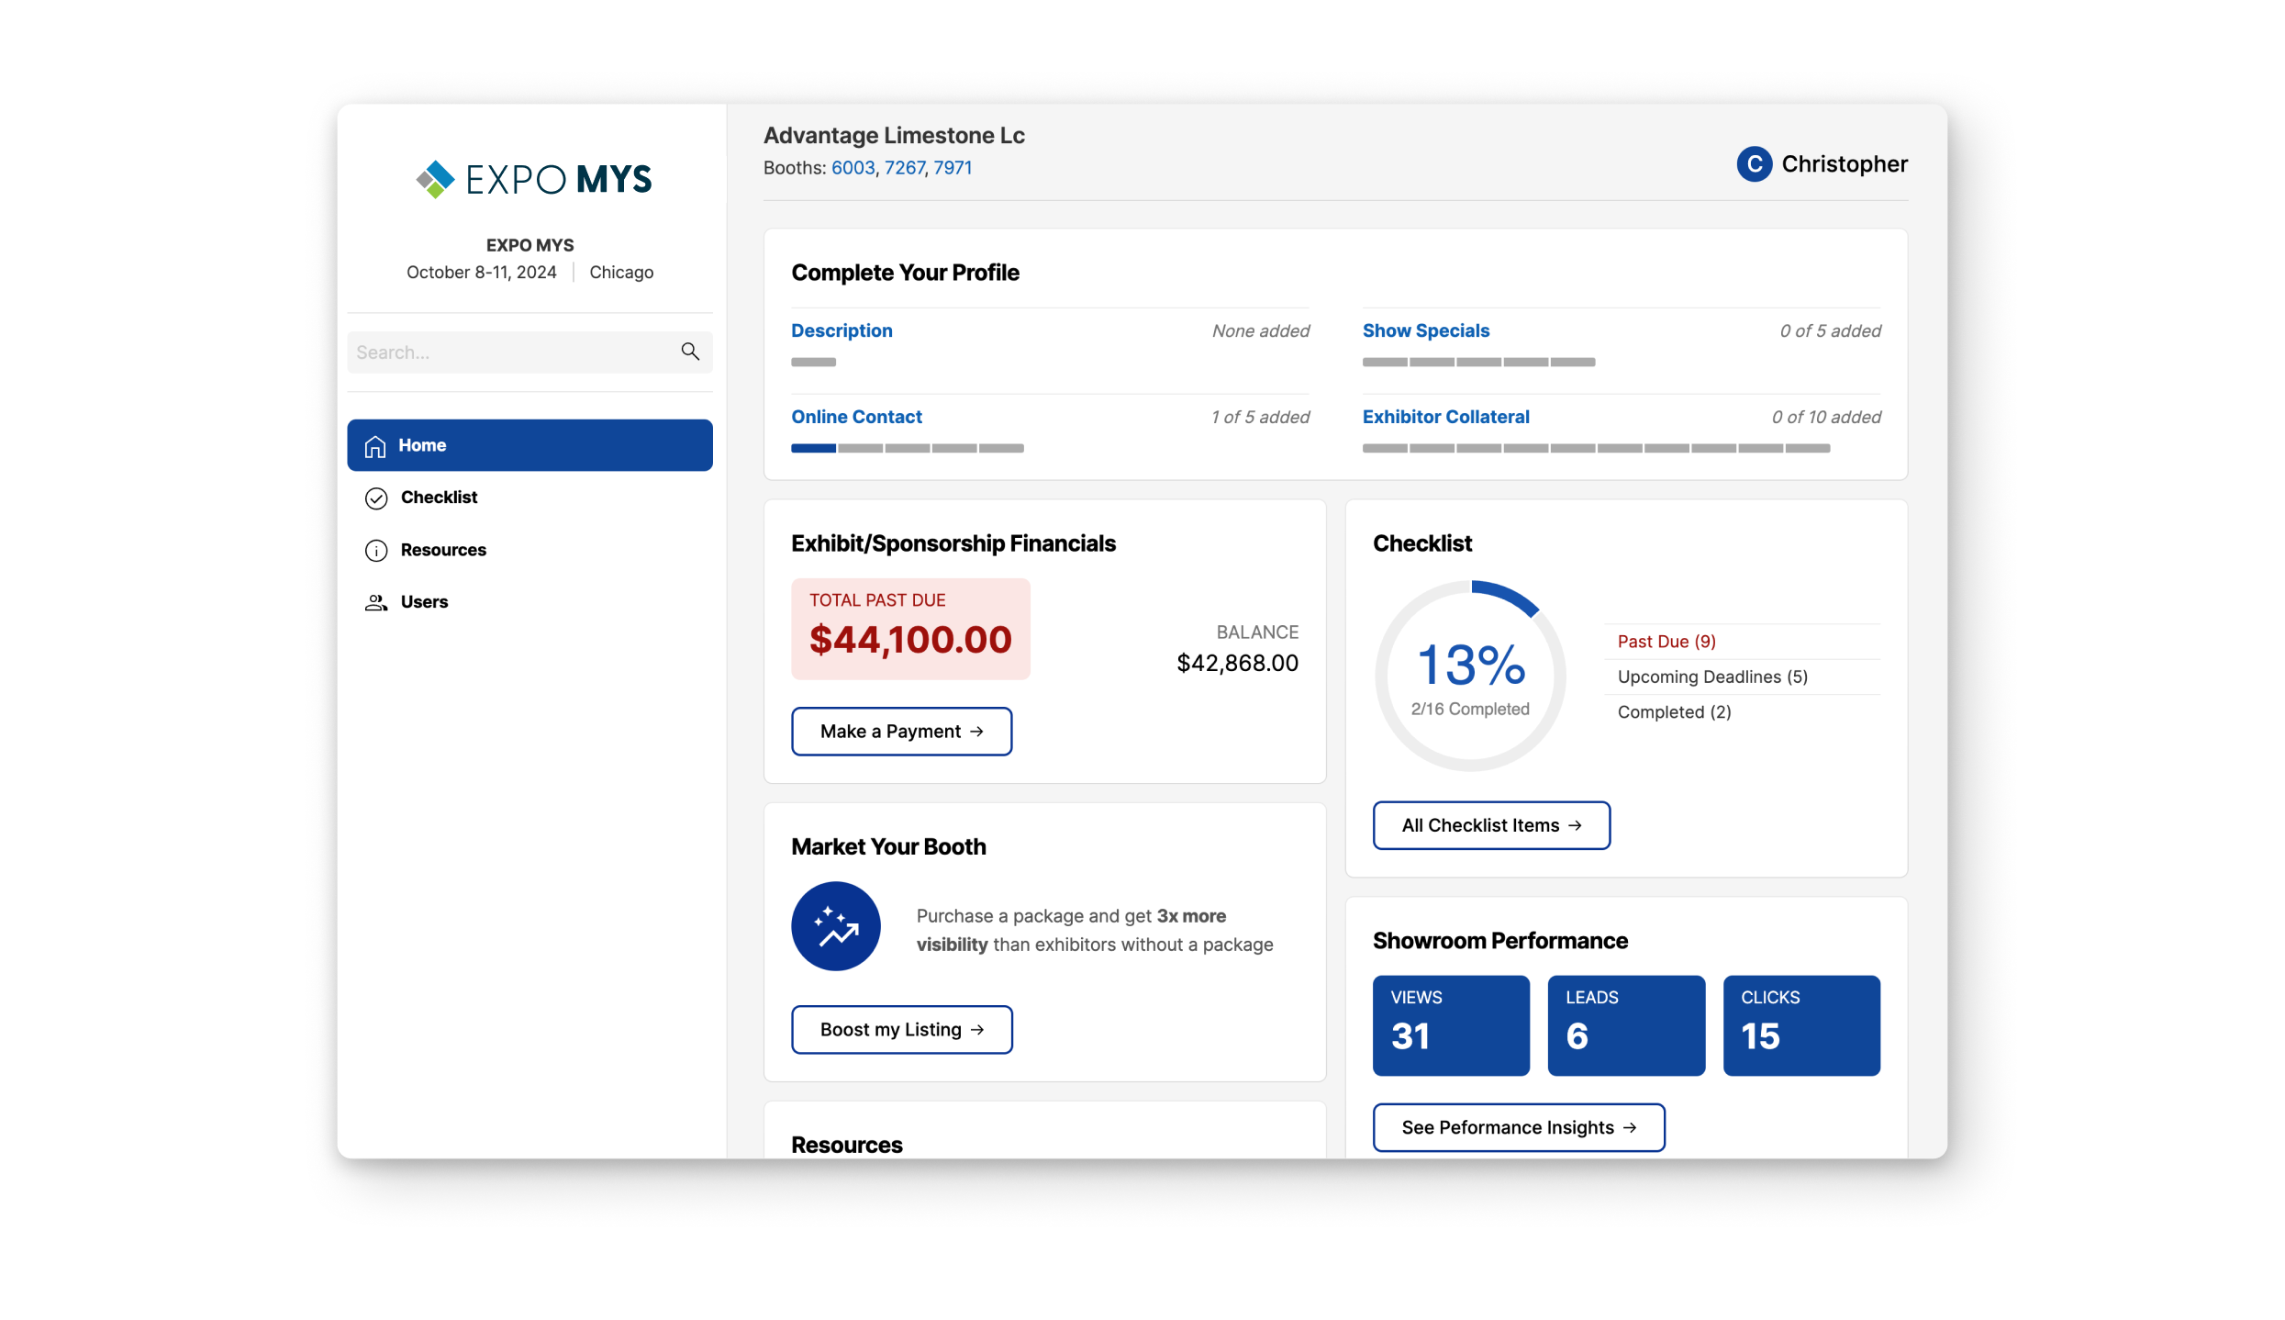Click the Resources info circle icon
Screen dimensions: 2285x1320
click(376, 551)
